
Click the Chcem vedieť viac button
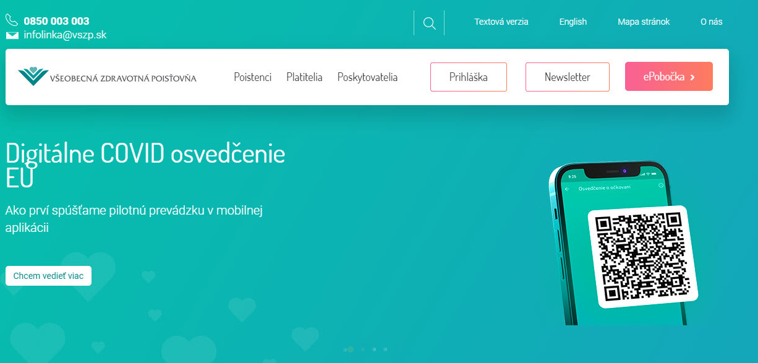coord(48,276)
